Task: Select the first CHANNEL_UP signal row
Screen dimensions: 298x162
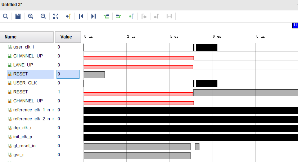Action: coord(28,56)
